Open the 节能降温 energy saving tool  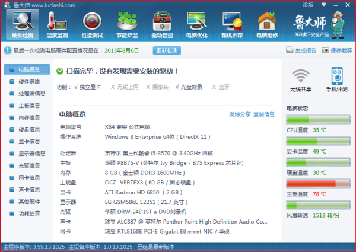click(127, 25)
